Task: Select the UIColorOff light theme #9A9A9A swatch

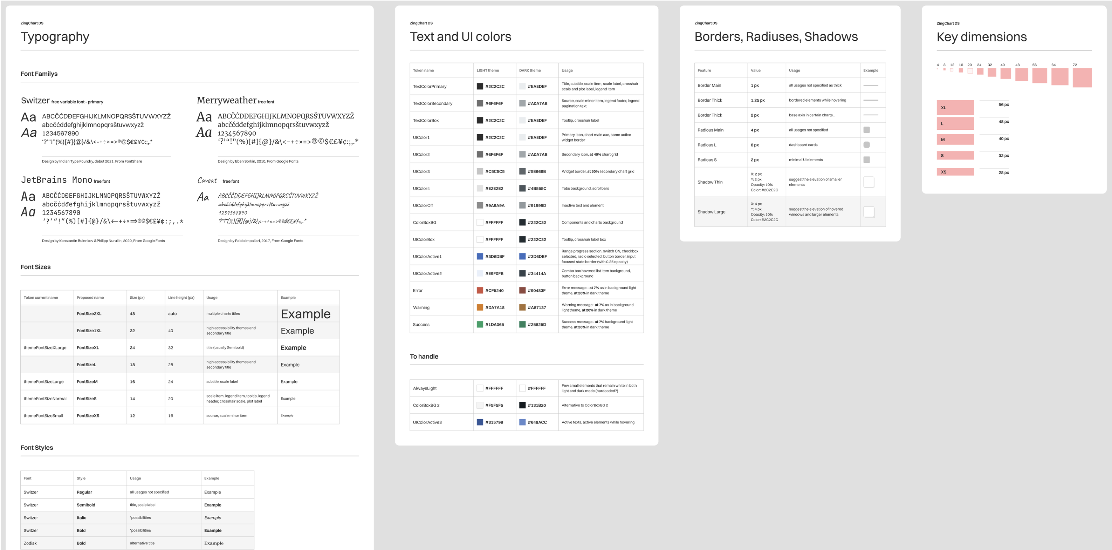Action: pyautogui.click(x=480, y=206)
